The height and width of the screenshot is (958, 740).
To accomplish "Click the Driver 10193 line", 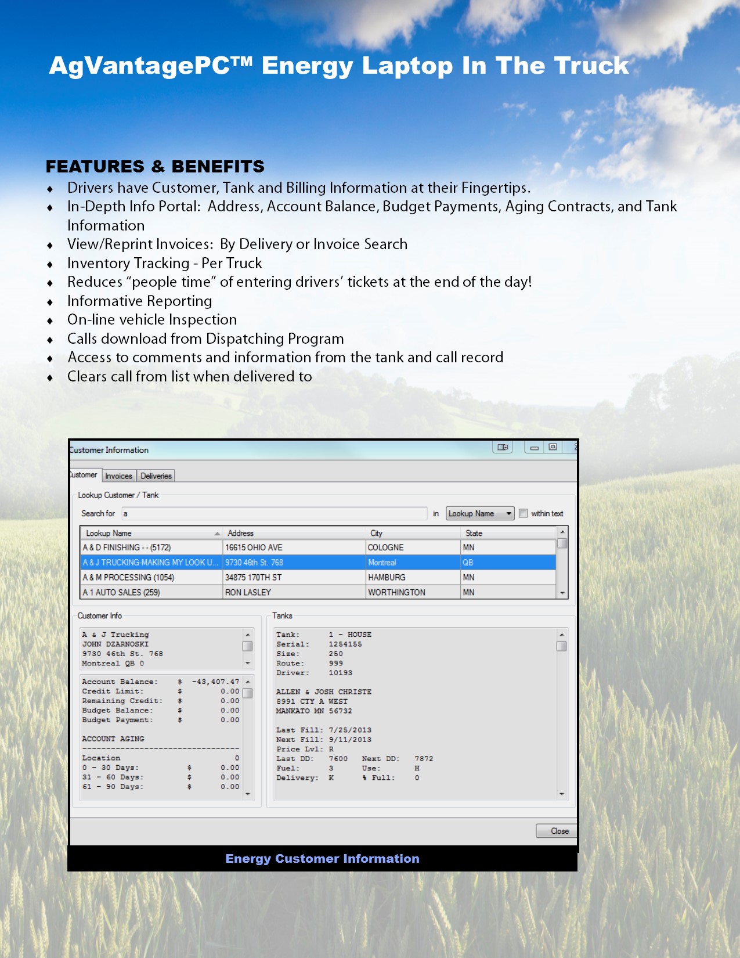I will pos(314,673).
